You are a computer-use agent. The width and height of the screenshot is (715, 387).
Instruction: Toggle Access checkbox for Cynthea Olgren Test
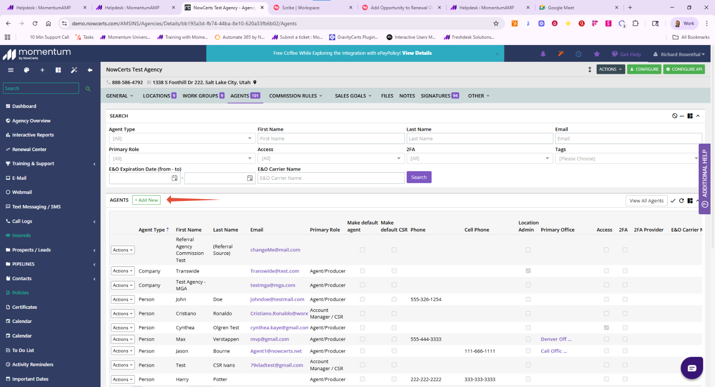[606, 328]
